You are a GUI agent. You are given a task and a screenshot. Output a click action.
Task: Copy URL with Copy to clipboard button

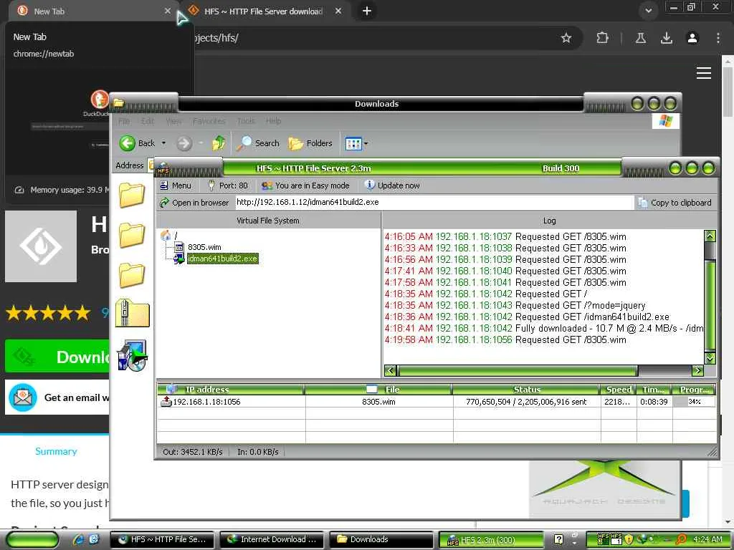675,203
